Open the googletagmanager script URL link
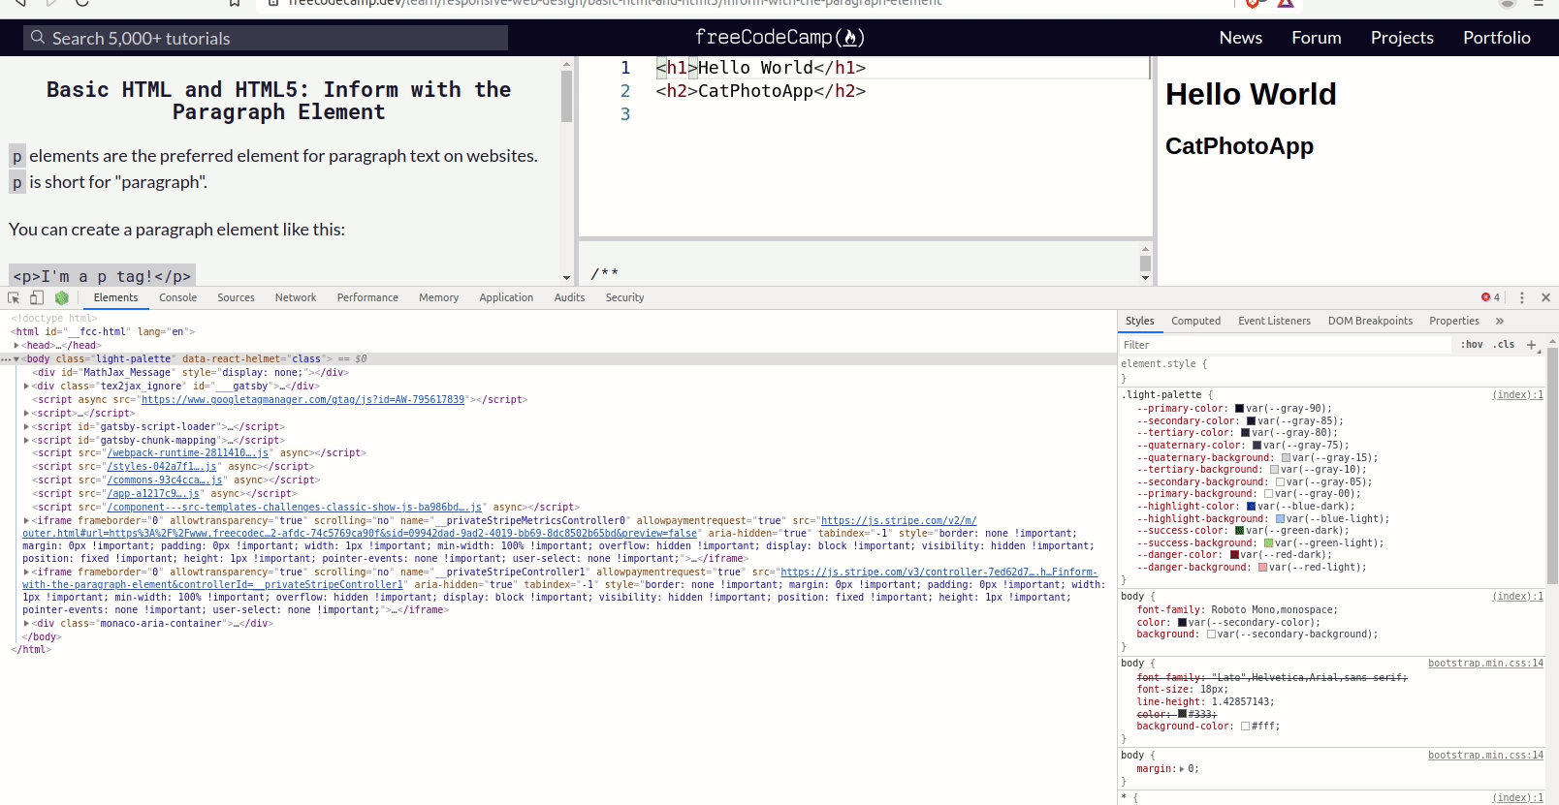Image resolution: width=1559 pixels, height=805 pixels. click(x=302, y=399)
